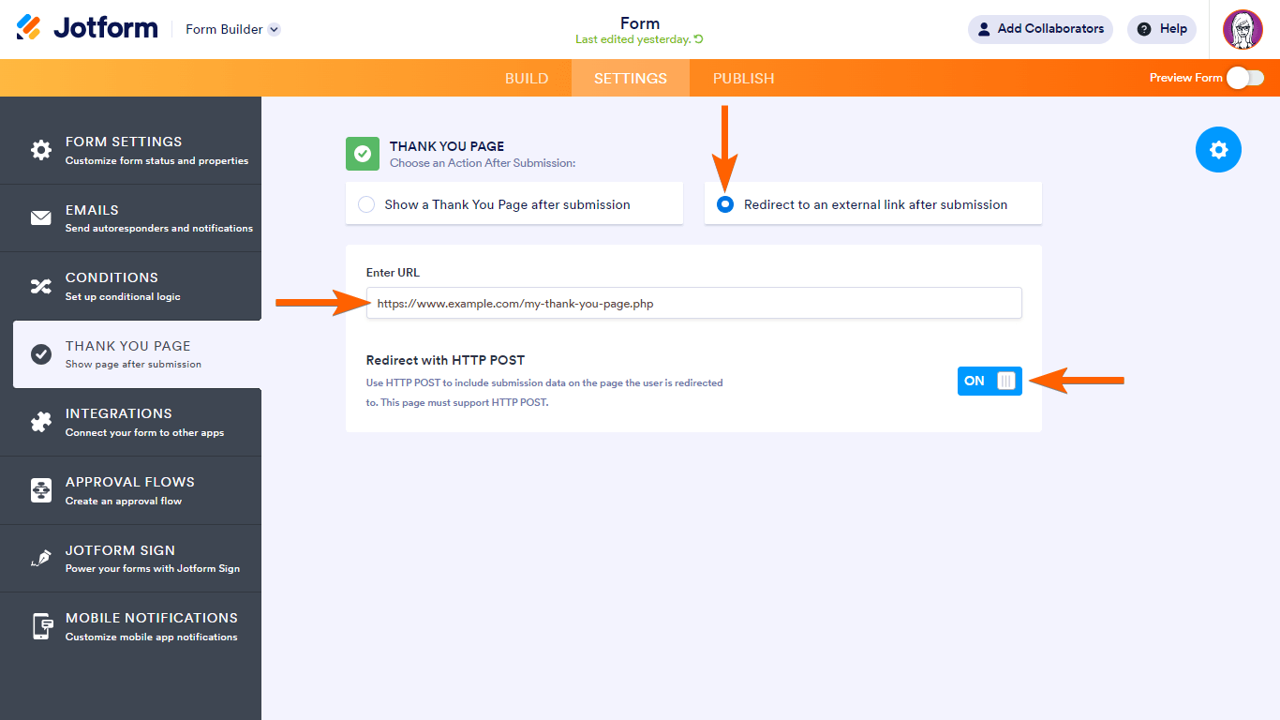
Task: Click the Emails envelope icon
Action: [41, 218]
